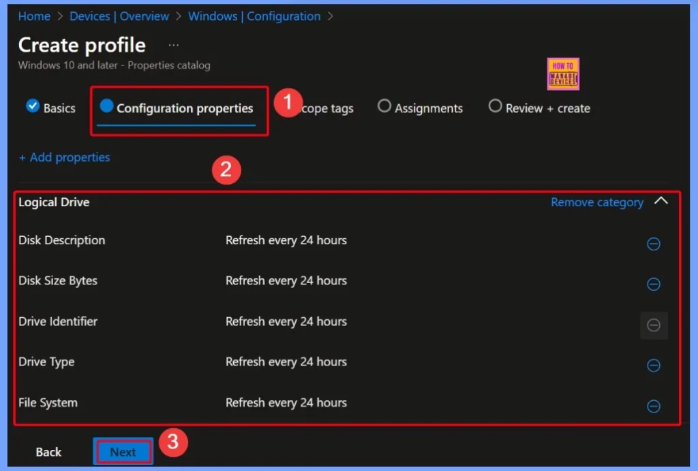Click Remove category link
This screenshot has width=698, height=471.
597,202
